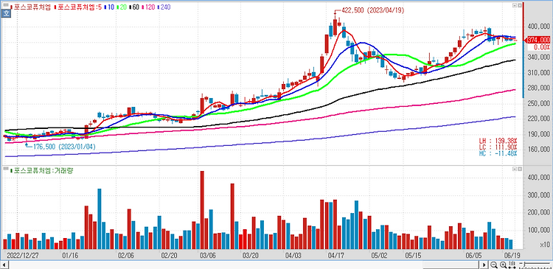
Task: Click the tallest red volume bar near 03/06
Action: point(202,210)
